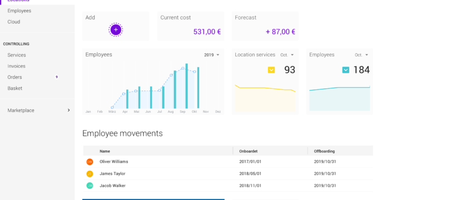The height and width of the screenshot is (200, 456).
Task: Open Cloud in the sidebar
Action: [14, 22]
